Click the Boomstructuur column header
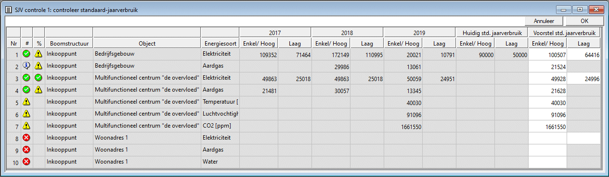The image size is (609, 177). point(69,43)
